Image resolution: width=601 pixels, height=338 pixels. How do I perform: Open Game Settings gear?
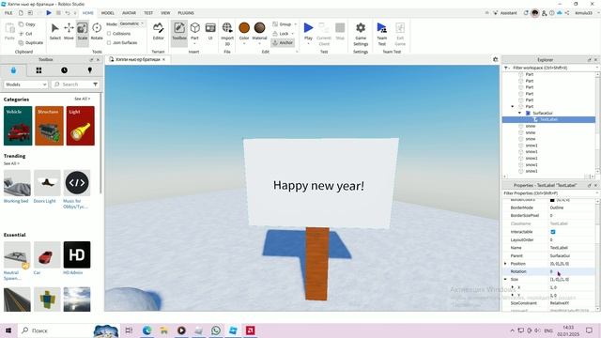point(361,34)
